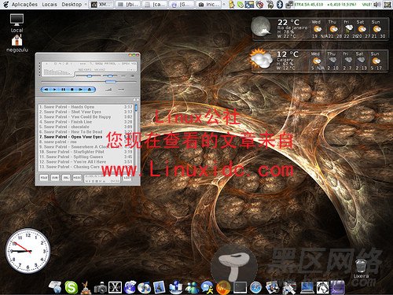
Task: Skip to next track in the music player
Action: coord(80,90)
